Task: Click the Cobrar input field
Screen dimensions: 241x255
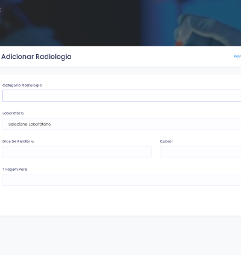Action: (201, 152)
